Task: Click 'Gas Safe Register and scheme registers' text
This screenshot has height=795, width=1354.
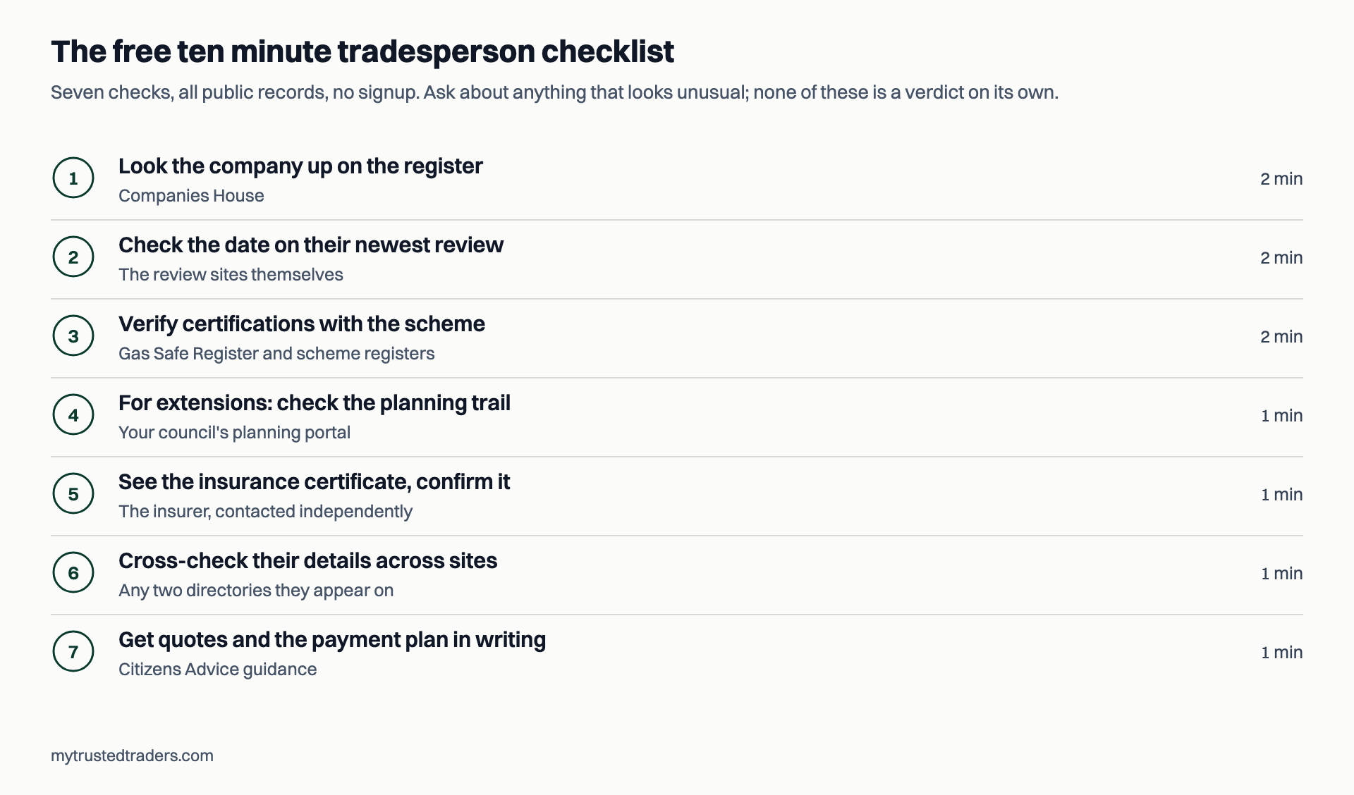Action: pos(276,354)
